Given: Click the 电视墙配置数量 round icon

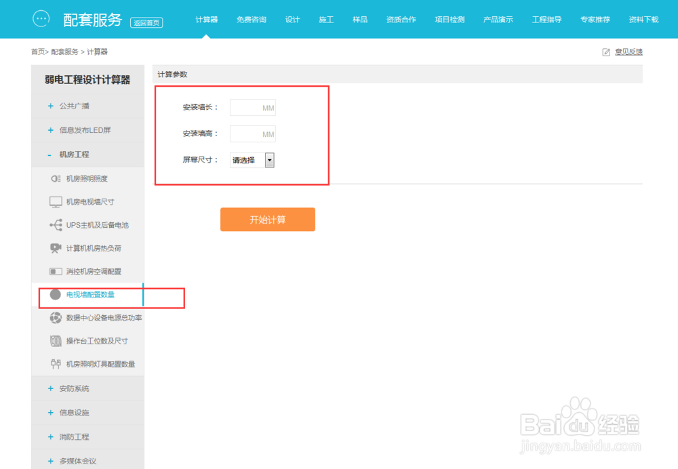Looking at the screenshot, I should tap(56, 294).
